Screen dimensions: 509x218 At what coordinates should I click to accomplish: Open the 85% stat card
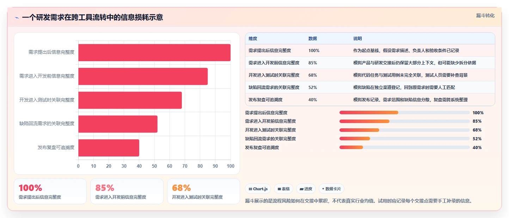pos(127,191)
